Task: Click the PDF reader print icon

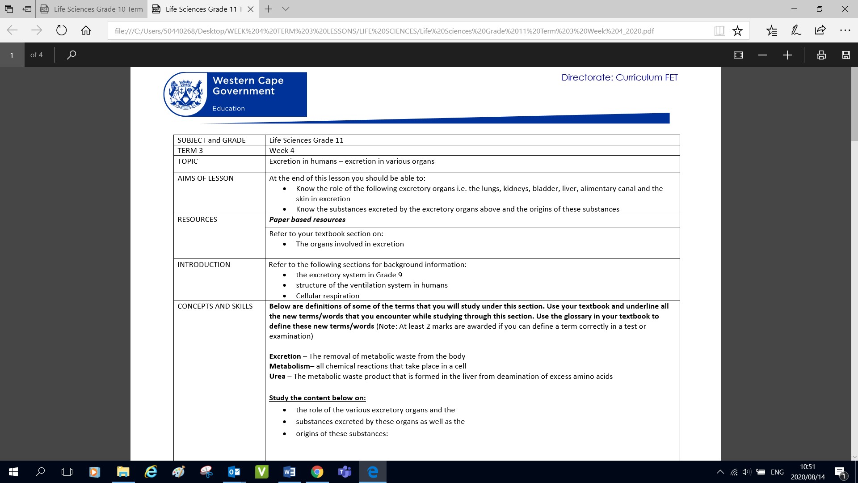Action: tap(821, 54)
